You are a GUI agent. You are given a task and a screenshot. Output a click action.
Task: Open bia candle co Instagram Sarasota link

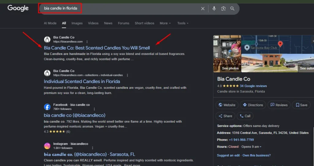coord(90,154)
